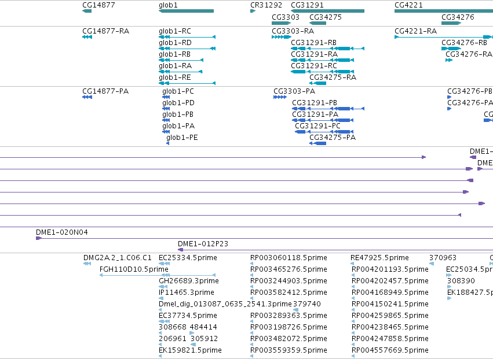493x359 pixels.
Task: Select EST IP11465.3prime
Action: (x=187, y=293)
